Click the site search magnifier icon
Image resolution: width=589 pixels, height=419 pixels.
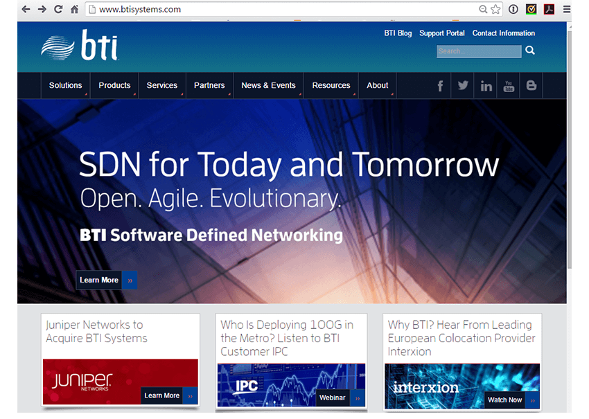[x=530, y=51]
